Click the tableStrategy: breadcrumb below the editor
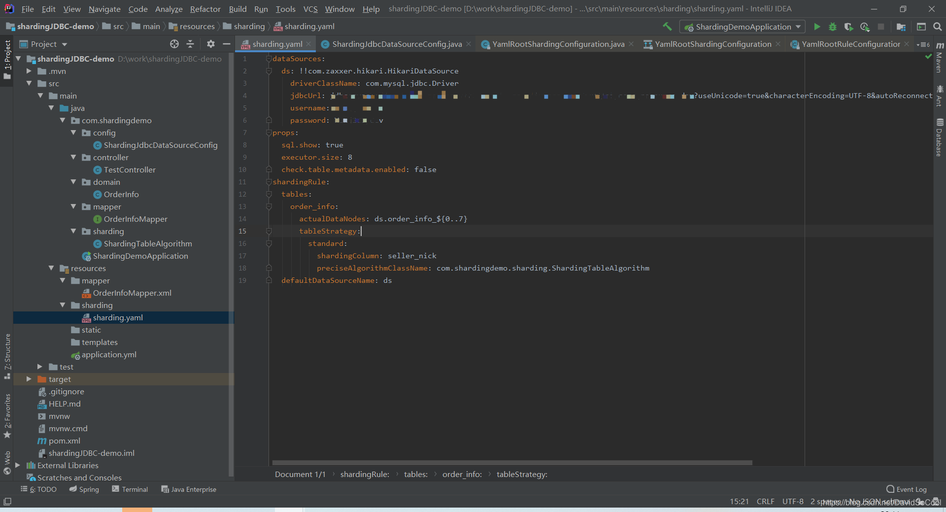The image size is (946, 512). pyautogui.click(x=522, y=474)
